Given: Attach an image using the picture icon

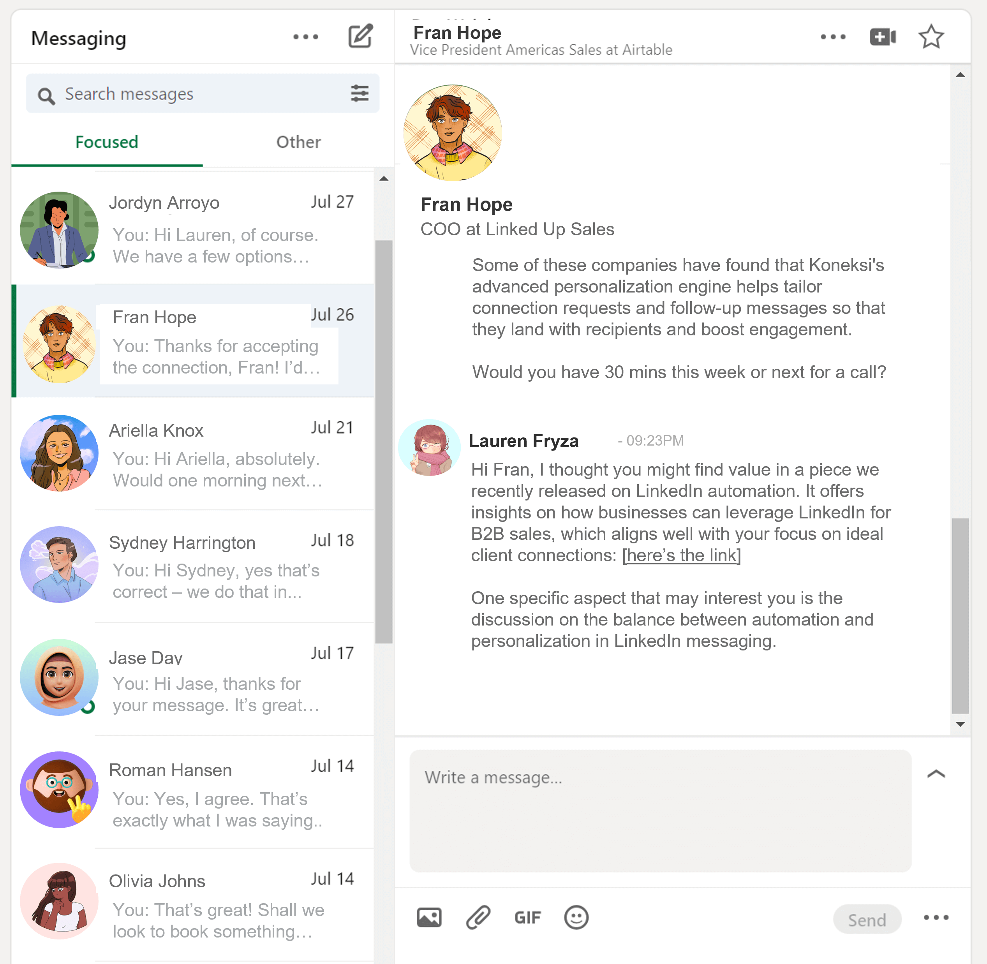Looking at the screenshot, I should pyautogui.click(x=429, y=917).
